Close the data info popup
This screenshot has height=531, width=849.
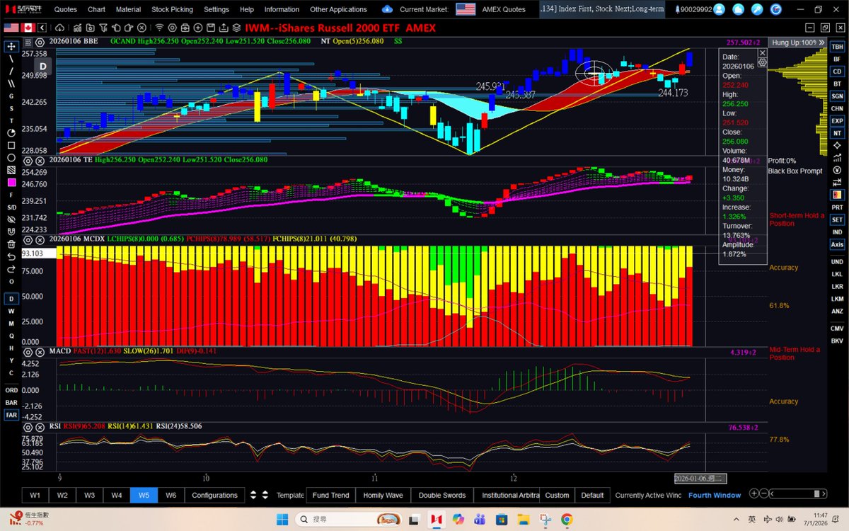click(x=762, y=53)
